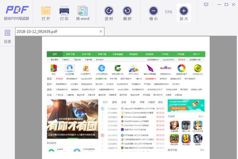Viewport: 238px width, 159px height.
Task: Rotate clockwise with 顺时 icon
Action: click(x=127, y=11)
